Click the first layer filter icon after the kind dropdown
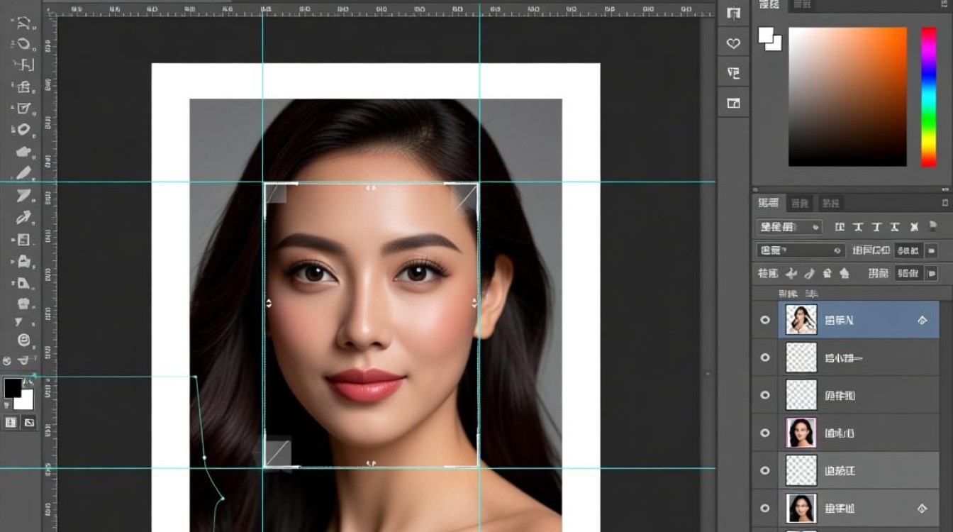The image size is (953, 532). pos(840,227)
